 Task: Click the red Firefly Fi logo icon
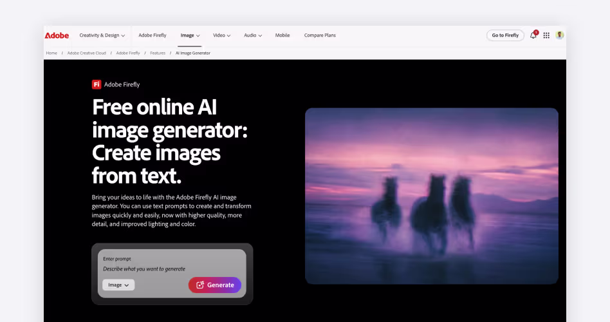97,84
